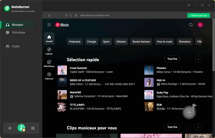Select the Podcasts chip
This screenshot has height=138, width=215.
tap(75, 42)
